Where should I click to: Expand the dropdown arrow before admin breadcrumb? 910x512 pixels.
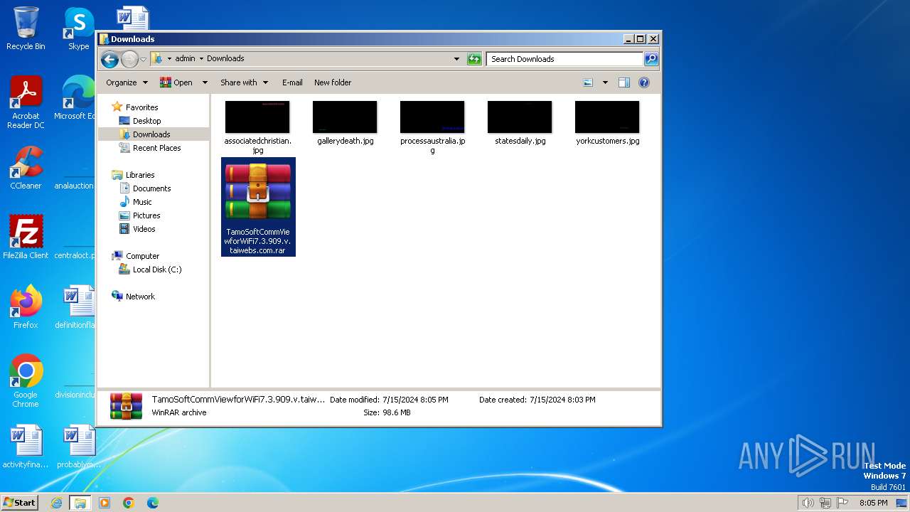coord(169,59)
